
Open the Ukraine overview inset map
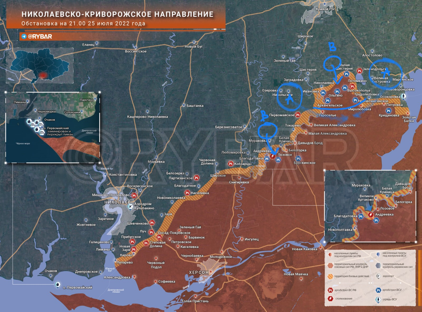[x=40, y=65]
